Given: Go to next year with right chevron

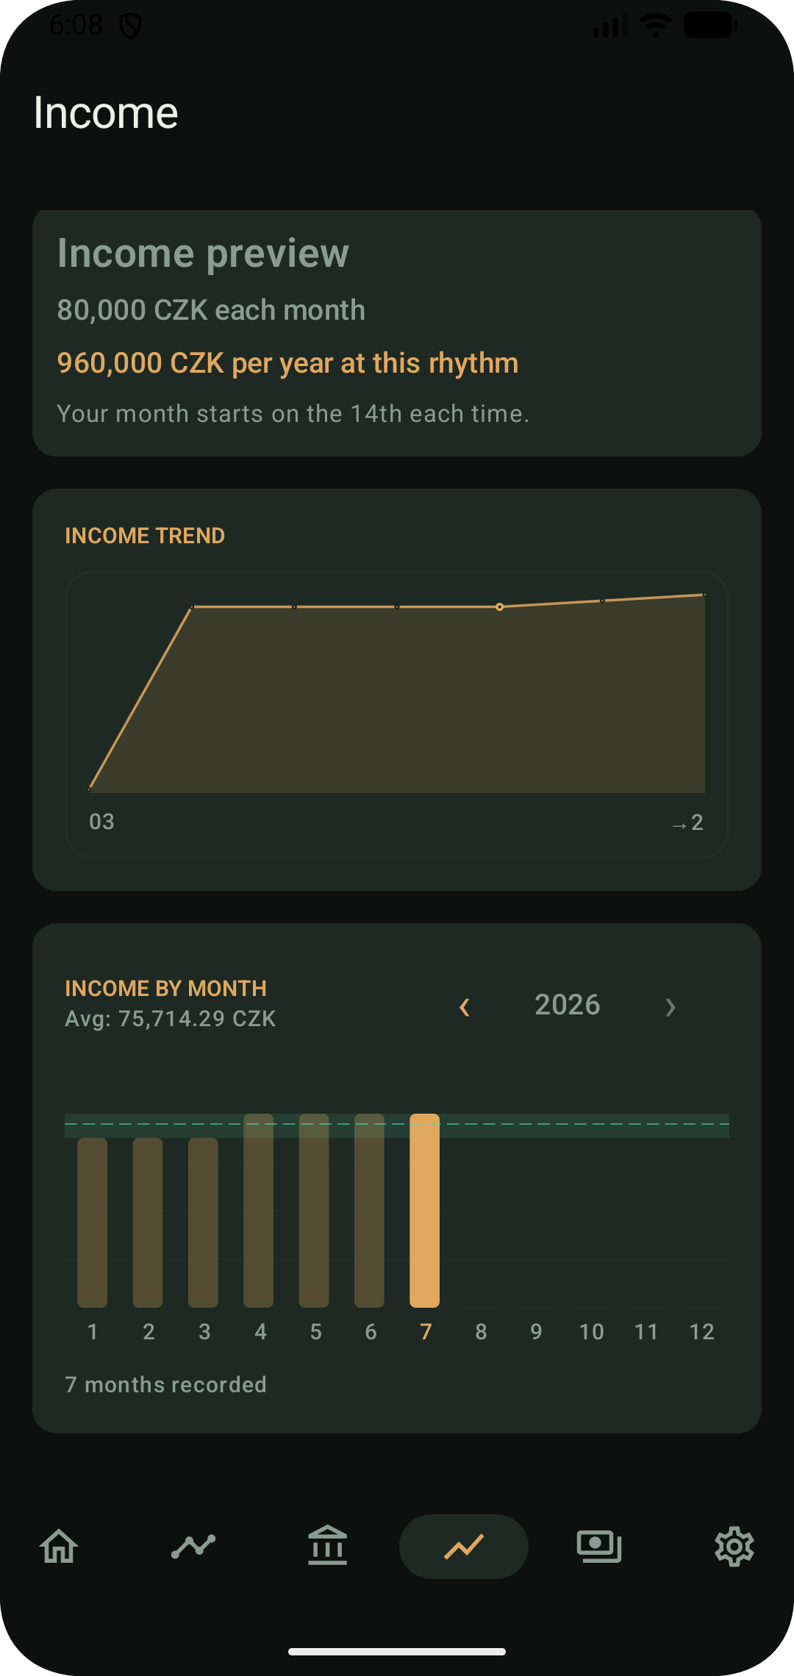Looking at the screenshot, I should click(x=670, y=1007).
